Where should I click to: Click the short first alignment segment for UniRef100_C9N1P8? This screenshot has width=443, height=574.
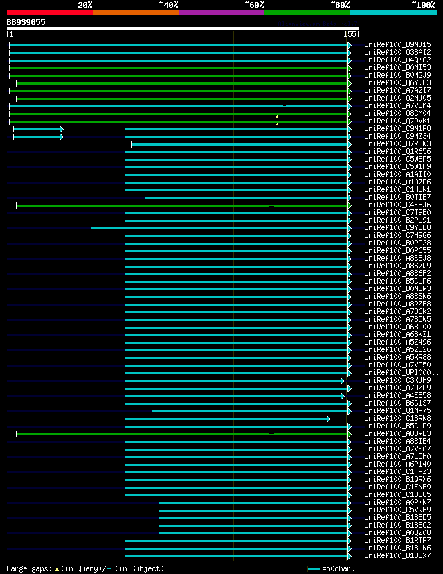pyautogui.click(x=38, y=129)
